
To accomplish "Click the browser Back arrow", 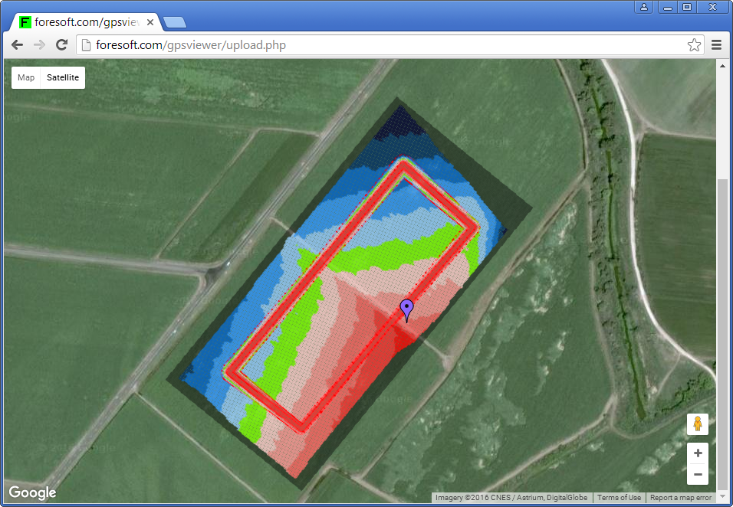I will [17, 45].
